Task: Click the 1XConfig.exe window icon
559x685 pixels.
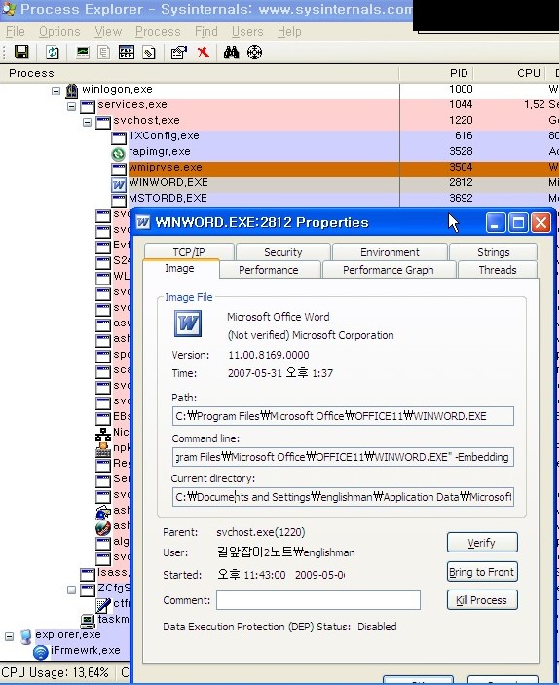Action: coord(119,138)
